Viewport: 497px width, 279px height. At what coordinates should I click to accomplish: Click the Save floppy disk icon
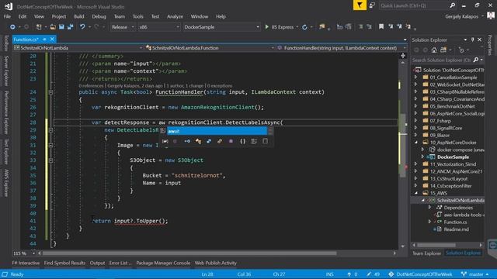click(x=61, y=27)
